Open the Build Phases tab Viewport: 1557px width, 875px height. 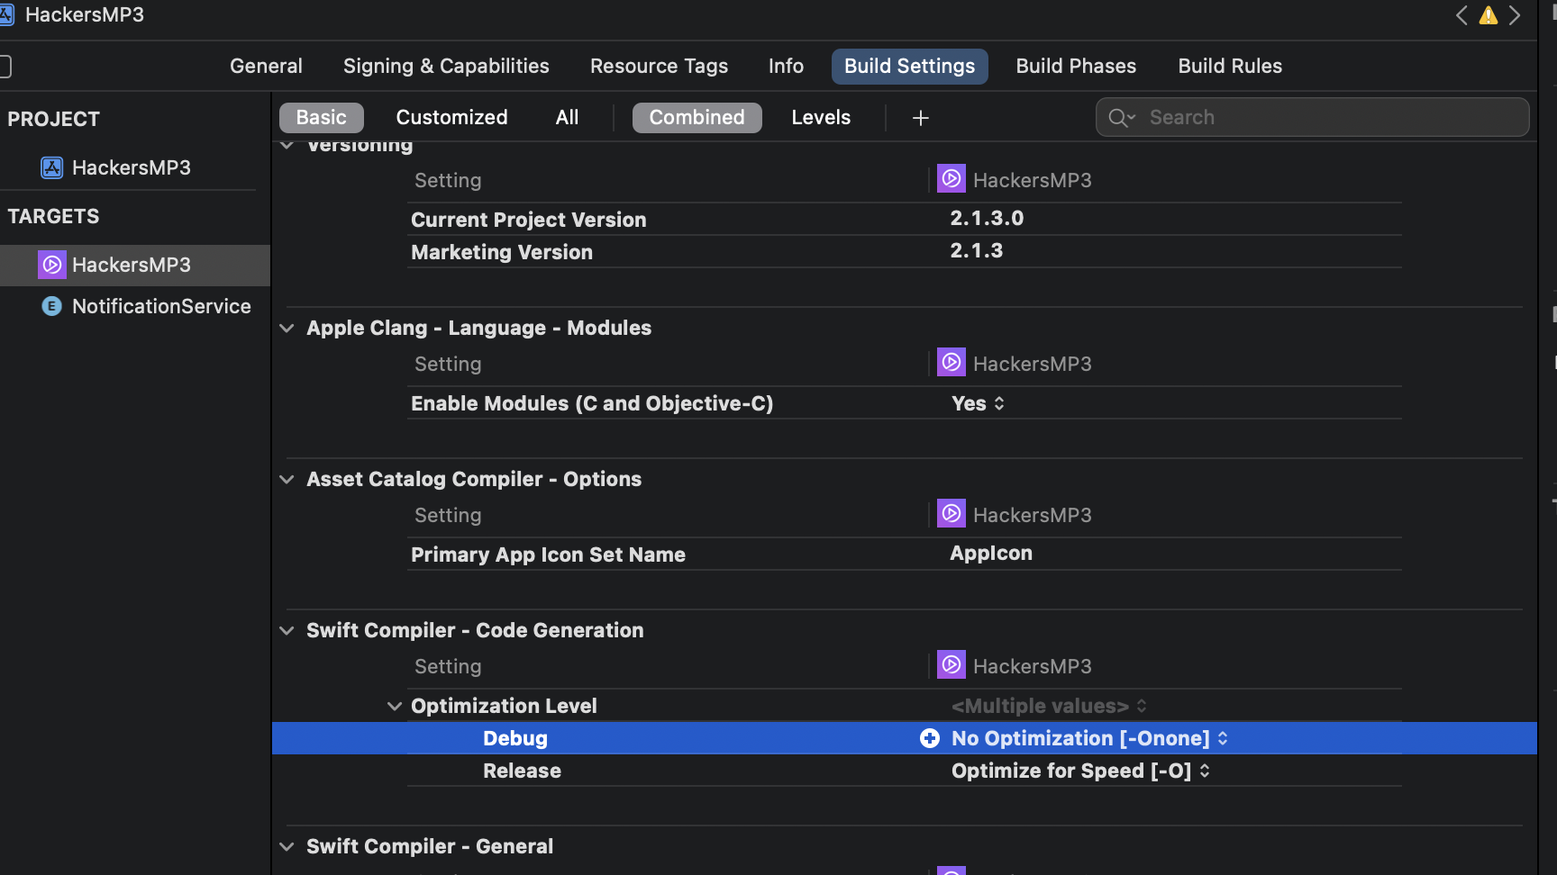click(x=1076, y=67)
